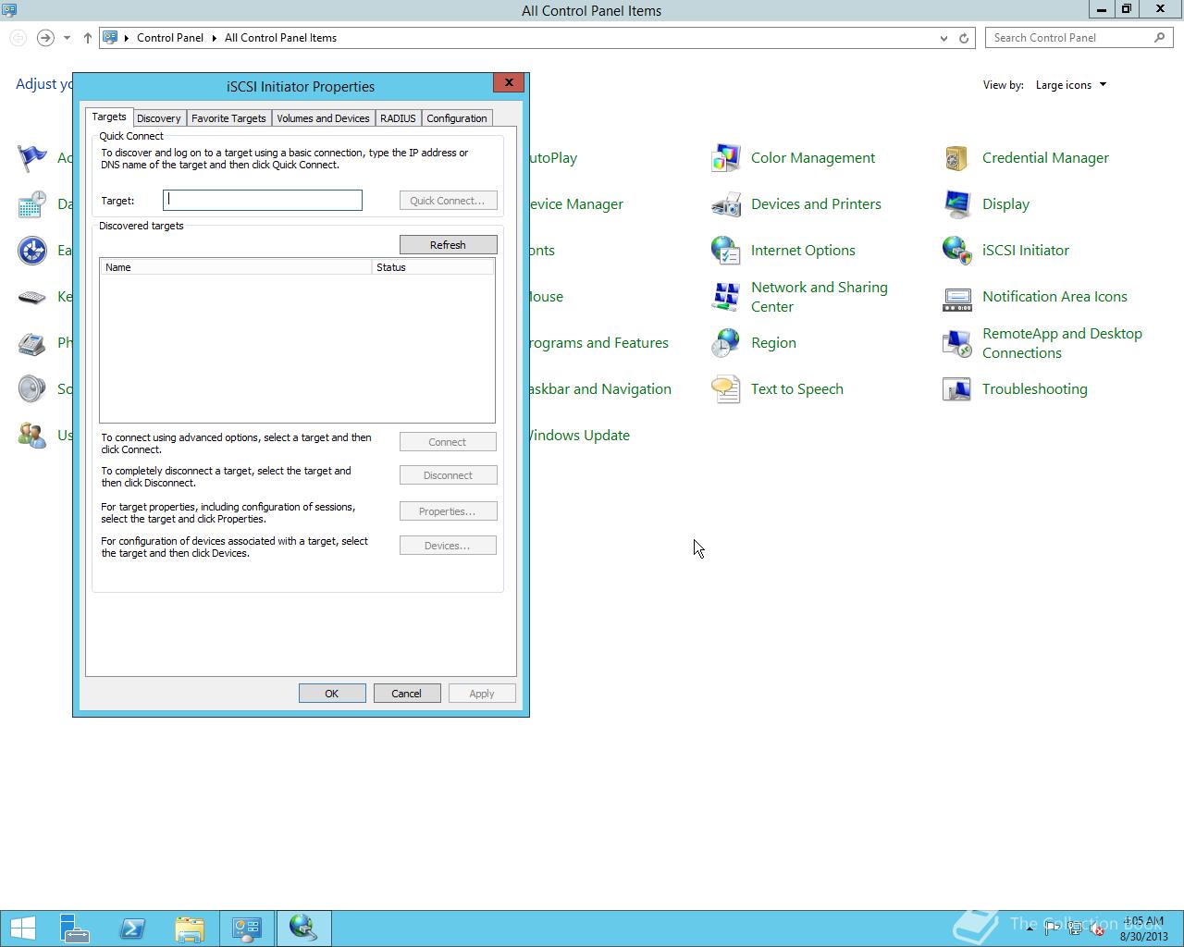Open the Text to Speech icon
The image size is (1184, 947).
click(726, 389)
